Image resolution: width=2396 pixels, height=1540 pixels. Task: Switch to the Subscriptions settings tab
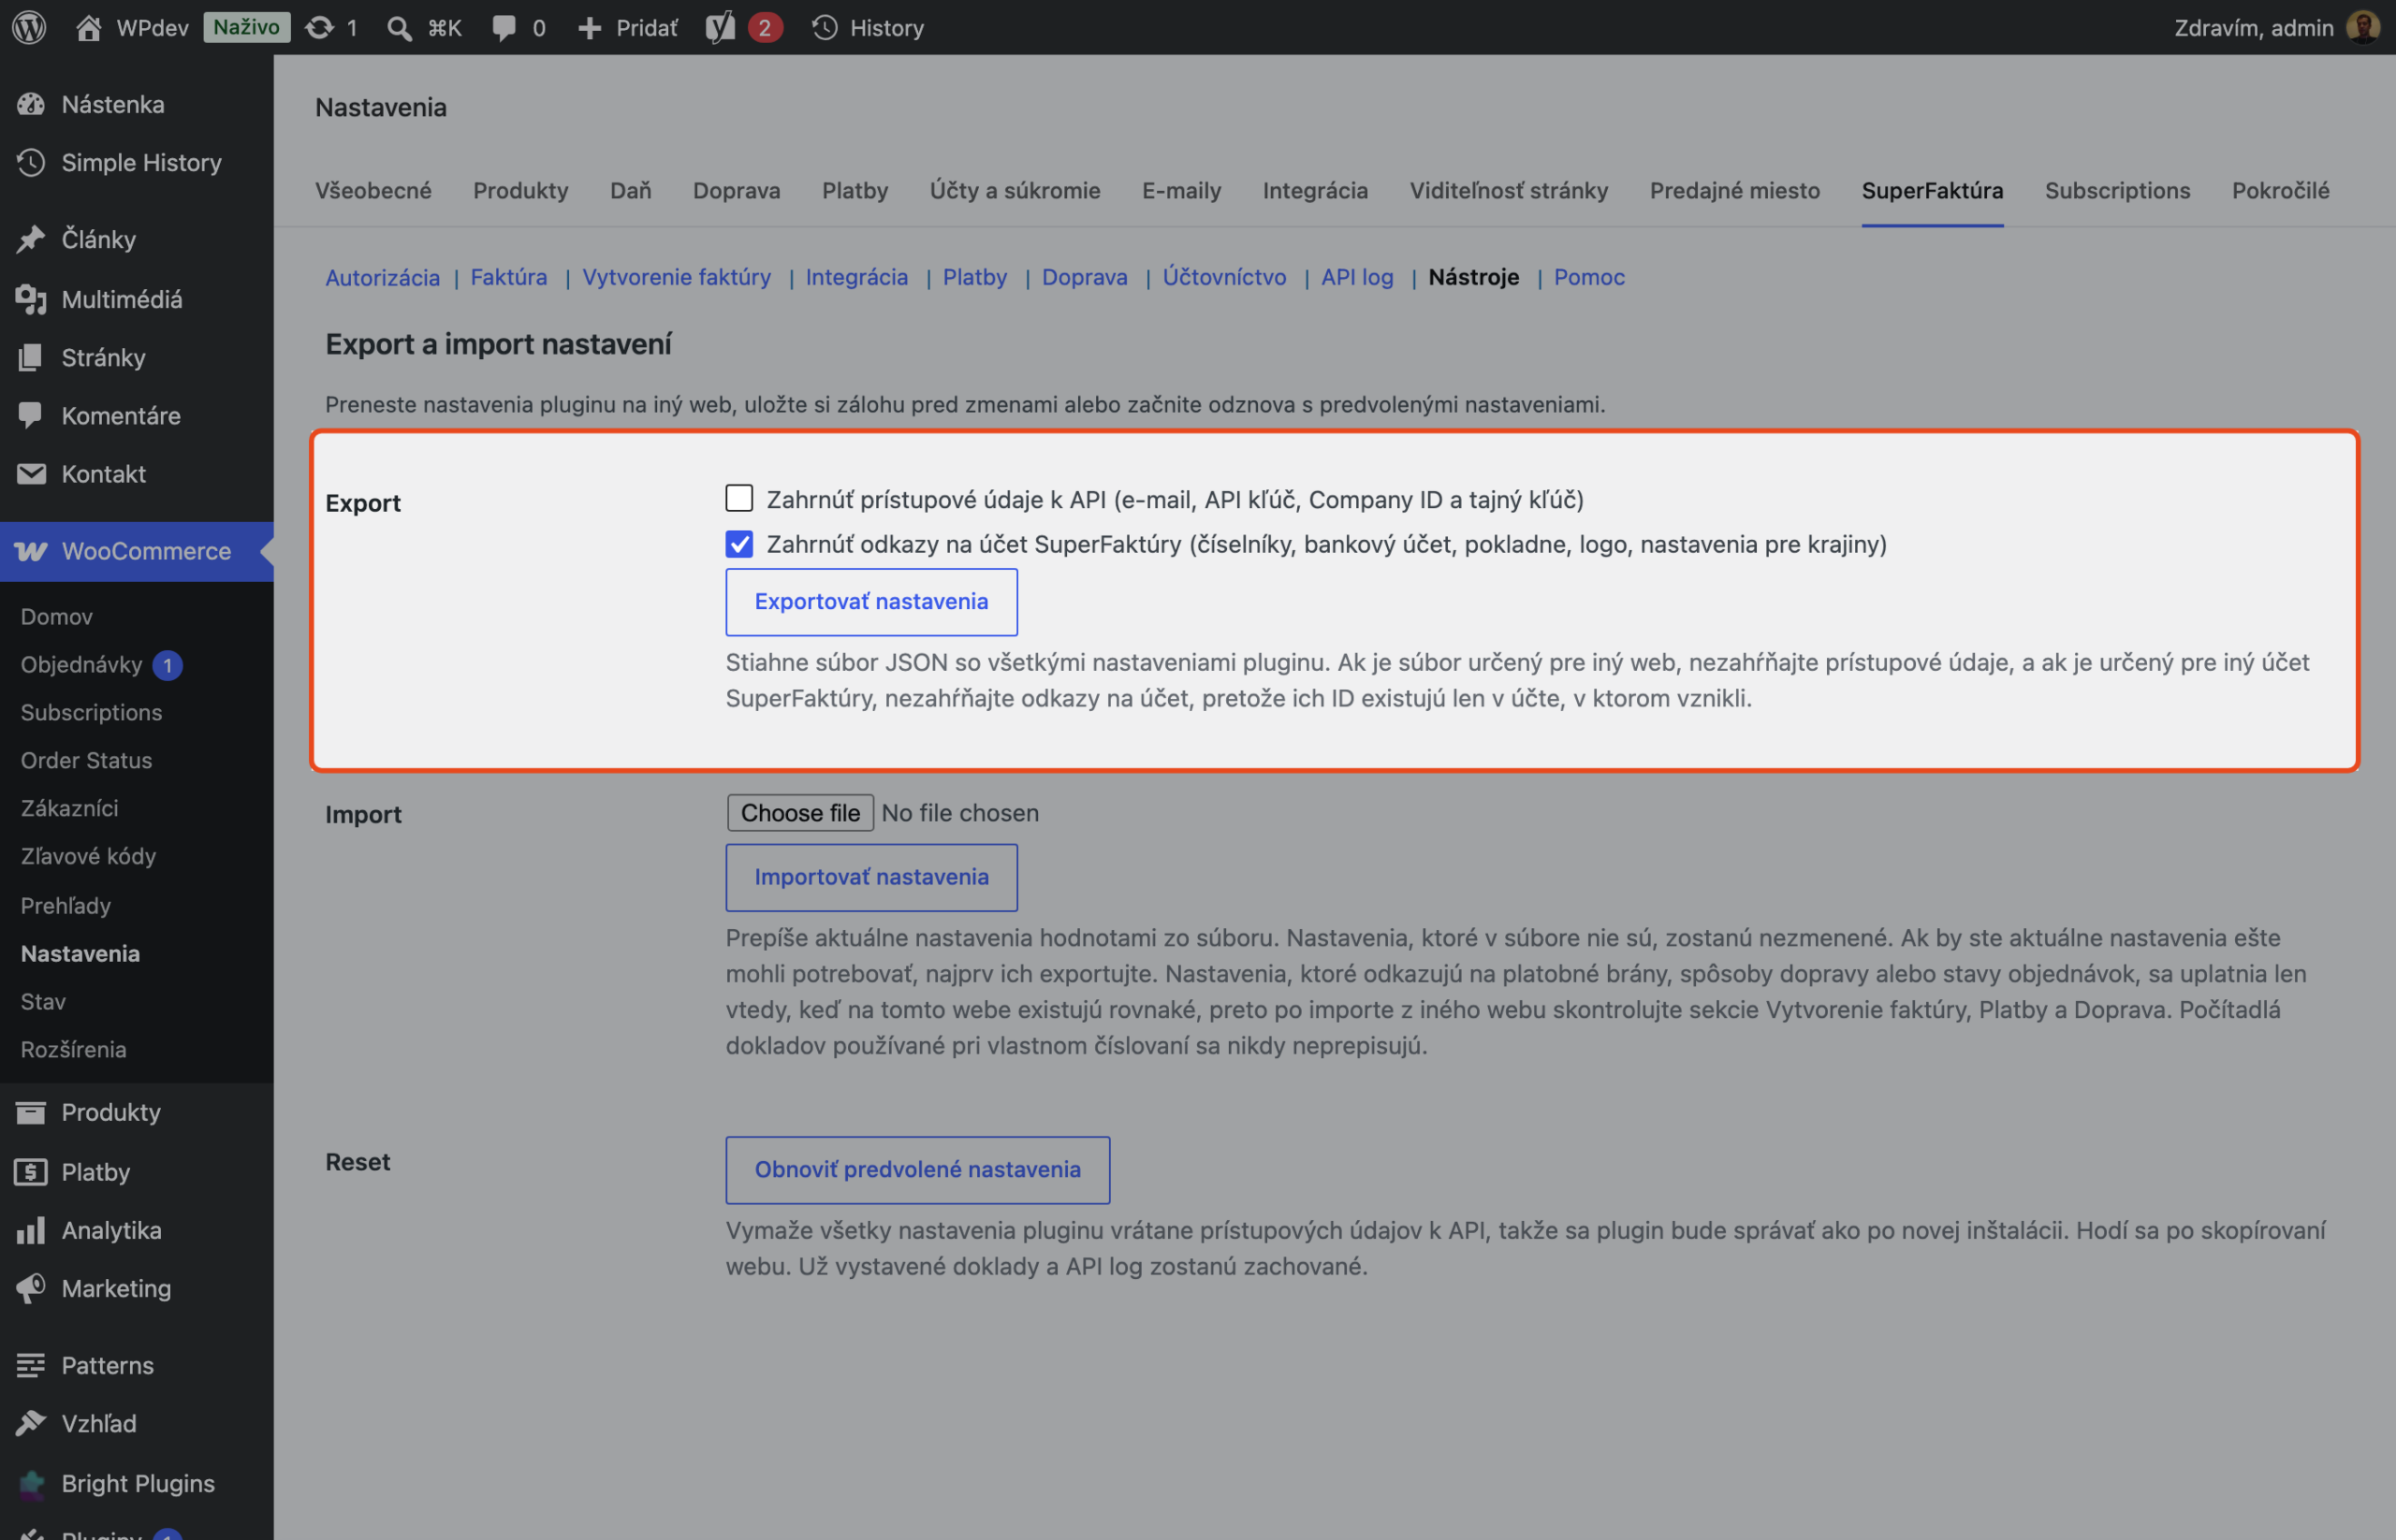[2117, 190]
